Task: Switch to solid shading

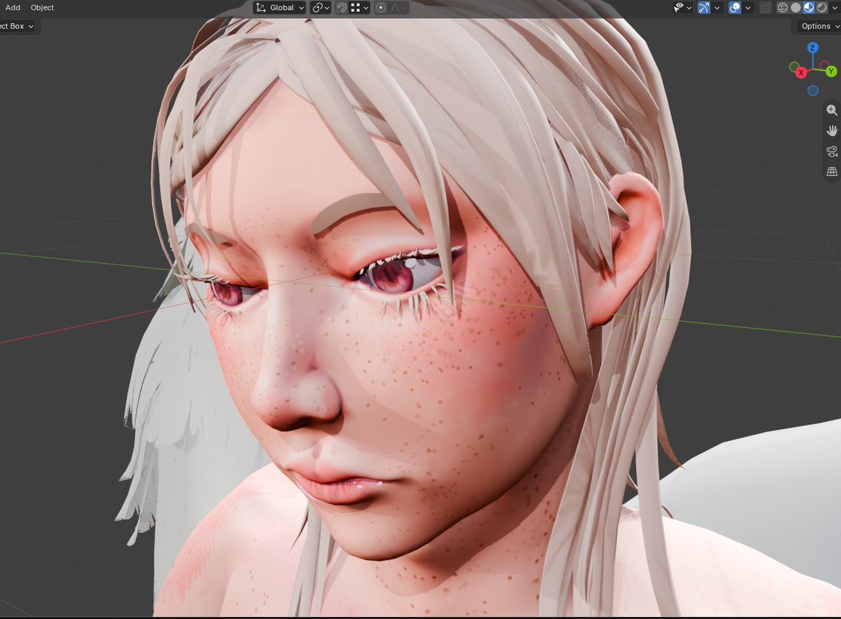Action: coord(795,8)
